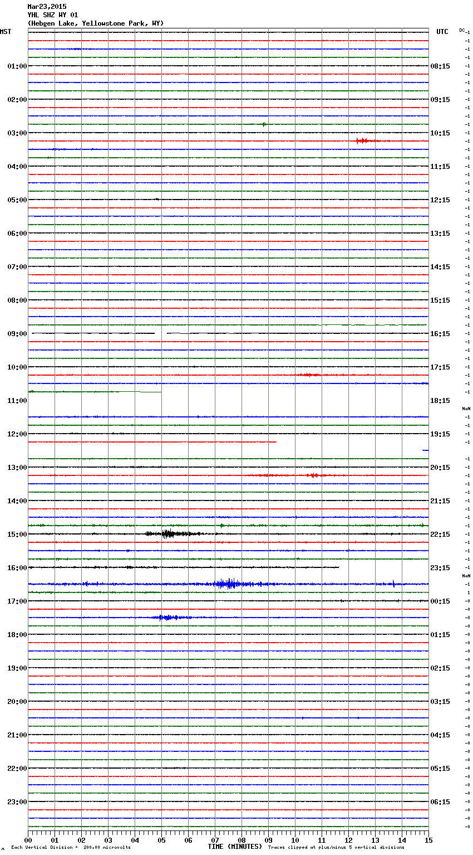Click the 10:15 UTC time label
Image resolution: width=473 pixels, height=855 pixels.
point(440,133)
